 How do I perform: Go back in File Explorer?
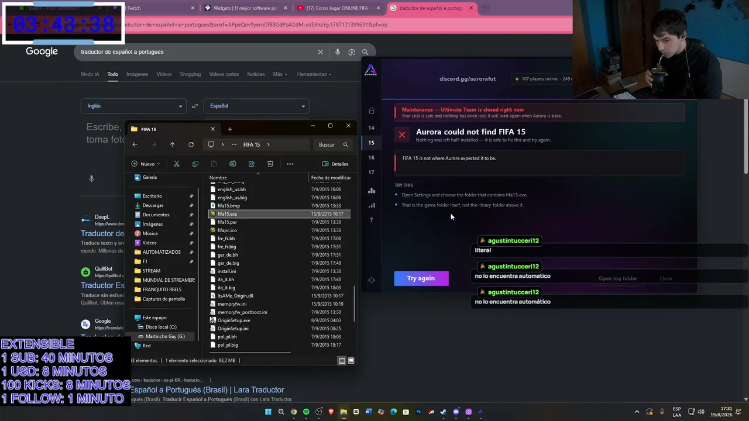[x=135, y=144]
